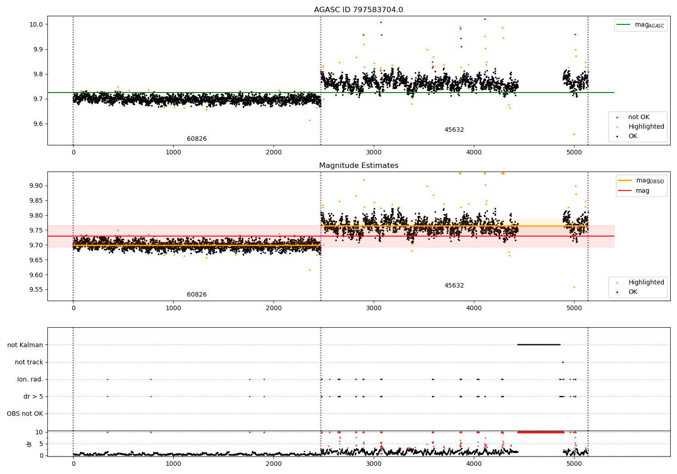This screenshot has width=677, height=474.
Task: Click 'Highlighted' in the top plot legend
Action: [x=640, y=127]
